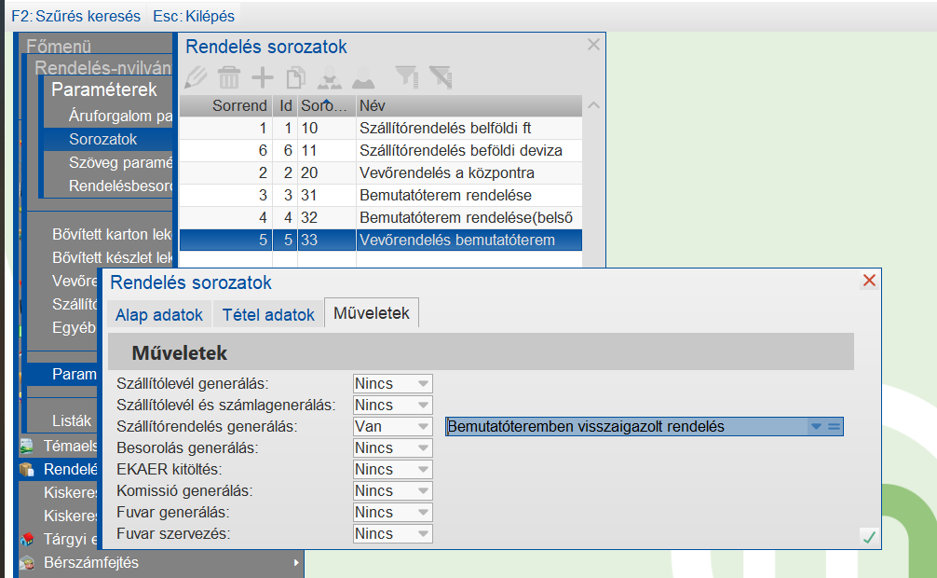This screenshot has width=937, height=578.
Task: Select Kiskereskedelem entry above Tárgyi eszköz
Action: tap(70, 516)
